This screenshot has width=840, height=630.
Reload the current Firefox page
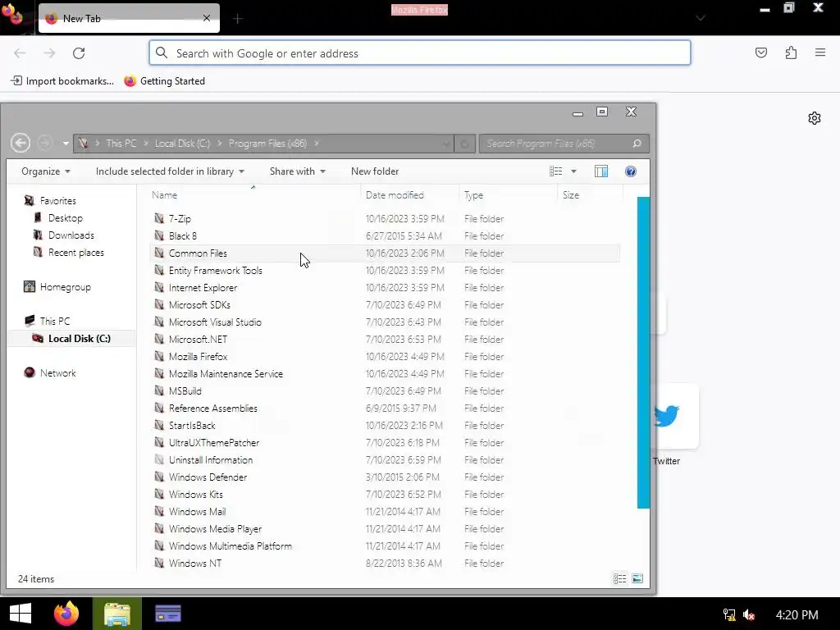pyautogui.click(x=79, y=53)
